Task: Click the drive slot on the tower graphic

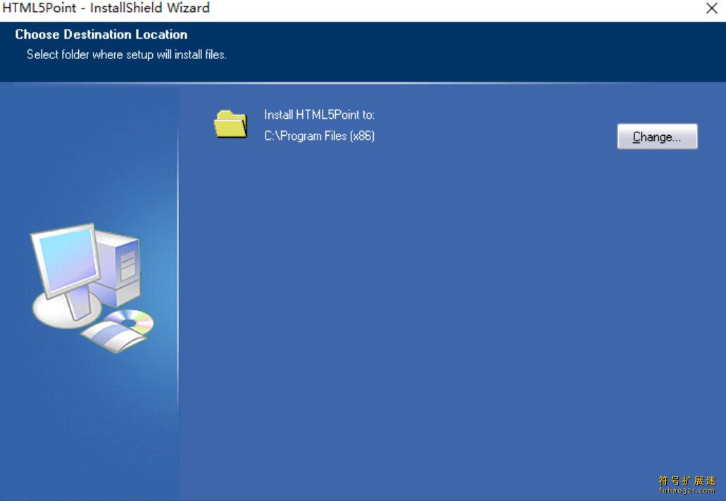Action: pyautogui.click(x=127, y=260)
